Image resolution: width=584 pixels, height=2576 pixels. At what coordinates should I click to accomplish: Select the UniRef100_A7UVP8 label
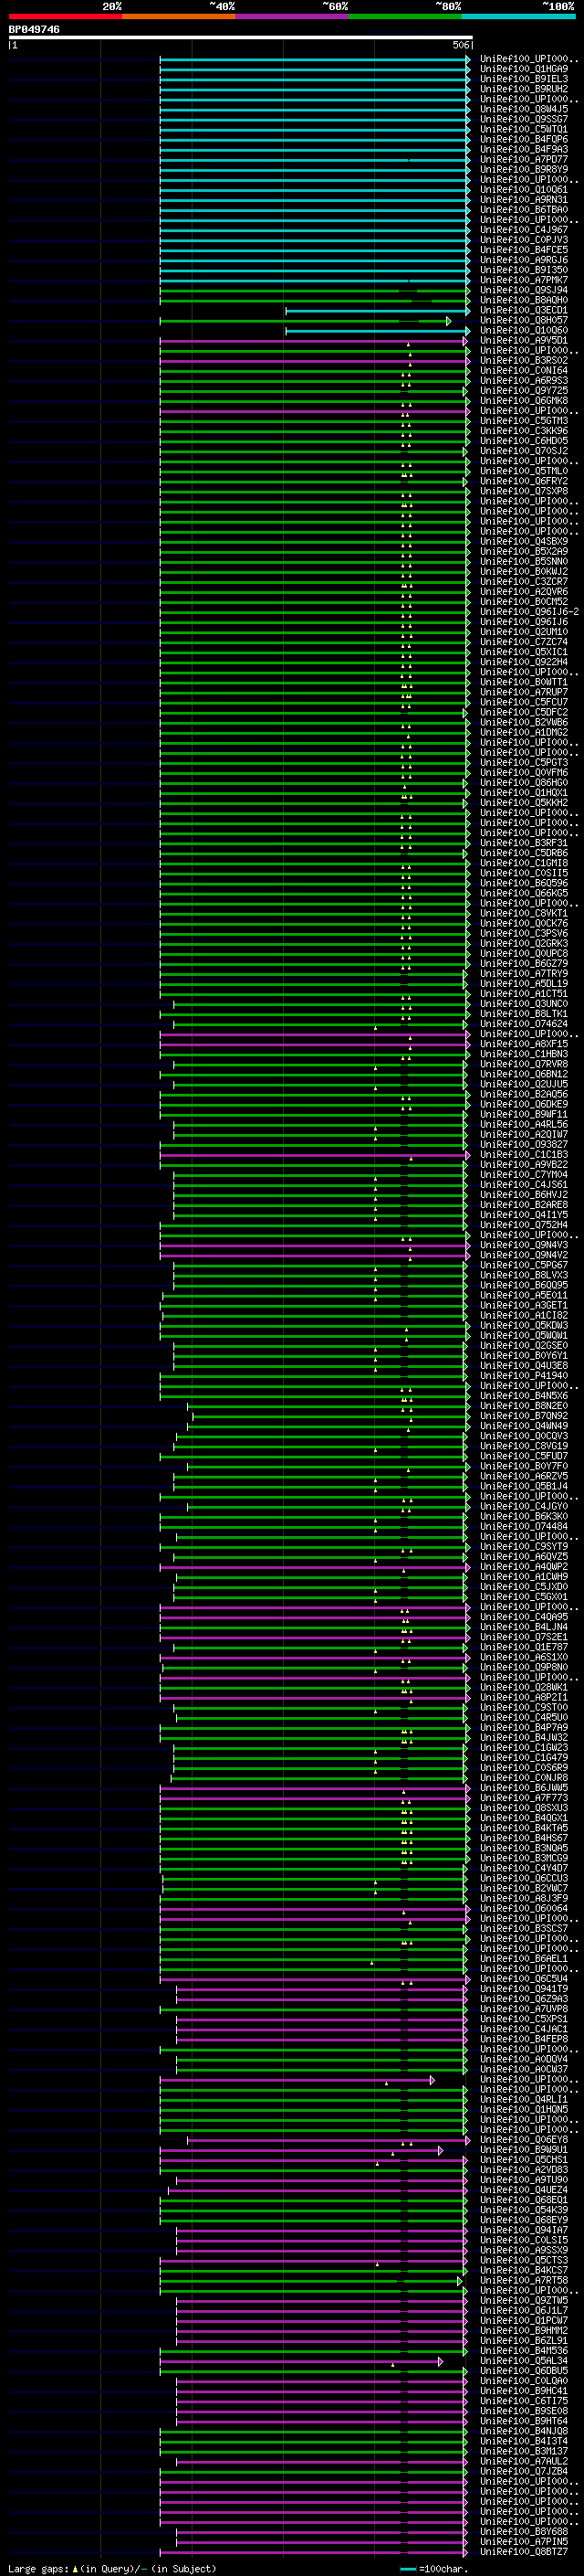pos(524,2010)
